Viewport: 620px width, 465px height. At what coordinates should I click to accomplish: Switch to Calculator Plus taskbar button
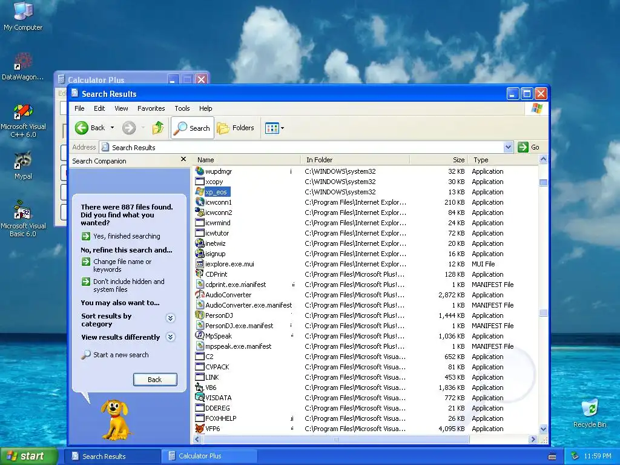(x=209, y=456)
